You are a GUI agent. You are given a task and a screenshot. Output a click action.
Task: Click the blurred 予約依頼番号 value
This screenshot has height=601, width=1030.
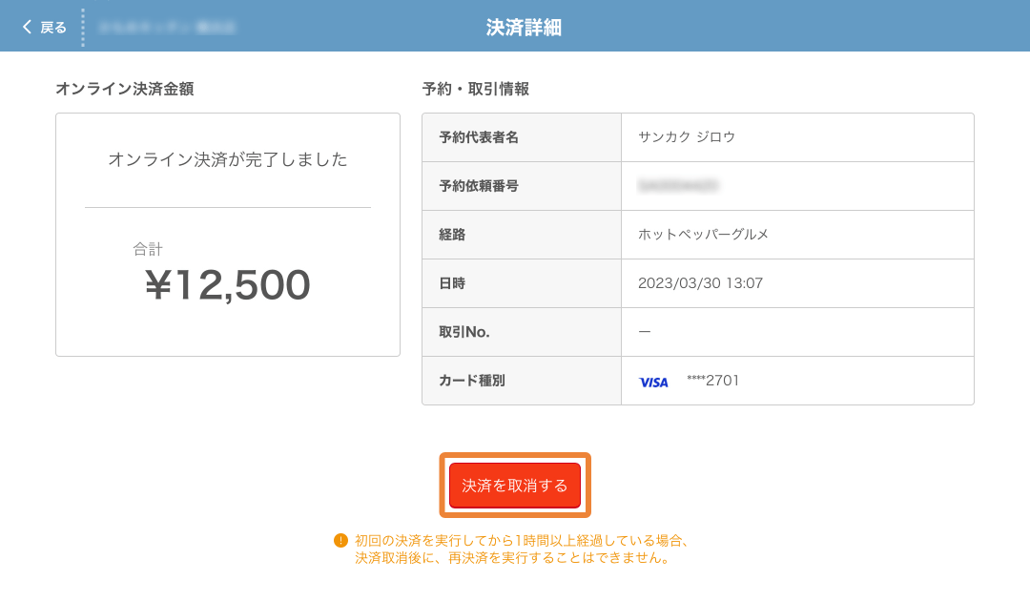click(x=678, y=186)
